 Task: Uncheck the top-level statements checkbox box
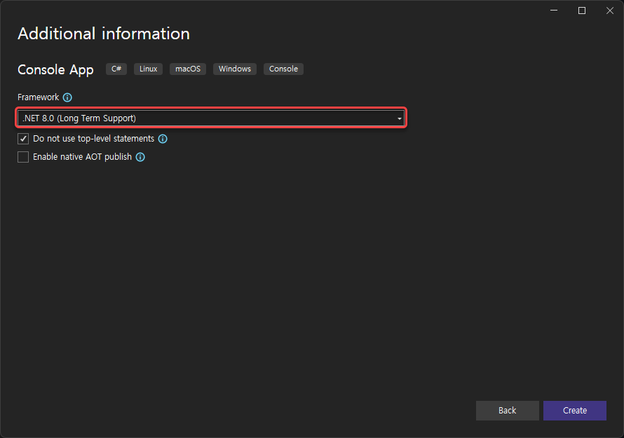(x=23, y=139)
